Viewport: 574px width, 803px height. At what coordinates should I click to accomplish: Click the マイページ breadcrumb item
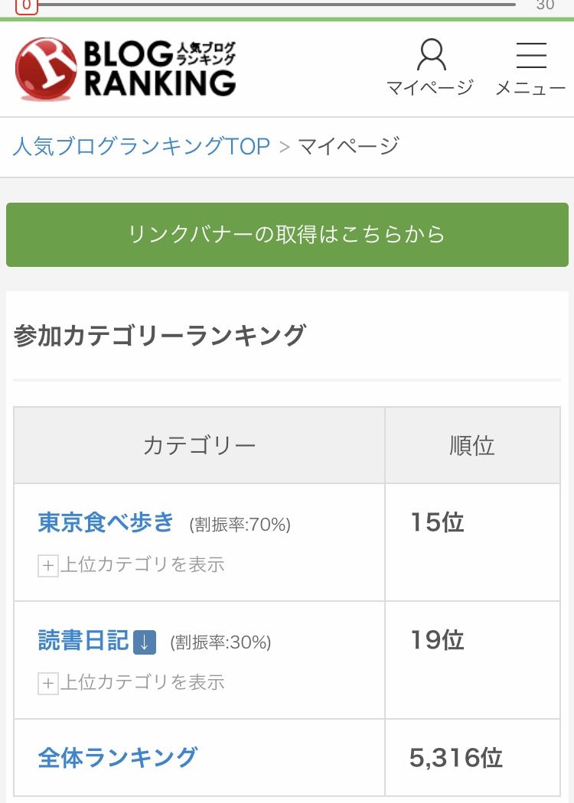pos(348,146)
